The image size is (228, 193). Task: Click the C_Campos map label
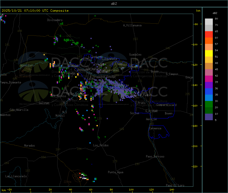(172, 74)
